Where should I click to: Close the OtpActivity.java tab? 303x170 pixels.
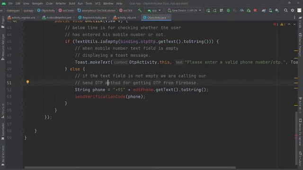point(169,17)
